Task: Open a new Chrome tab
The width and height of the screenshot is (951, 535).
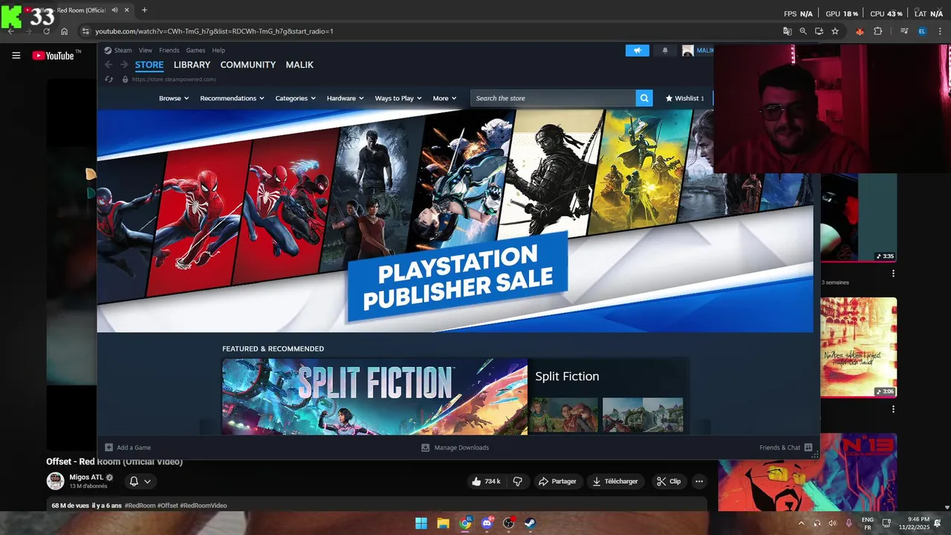Action: point(144,10)
